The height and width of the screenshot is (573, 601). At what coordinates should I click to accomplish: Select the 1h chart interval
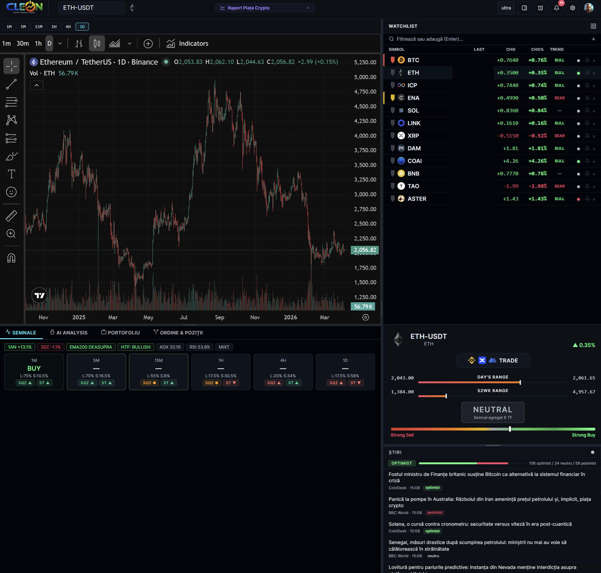(38, 43)
